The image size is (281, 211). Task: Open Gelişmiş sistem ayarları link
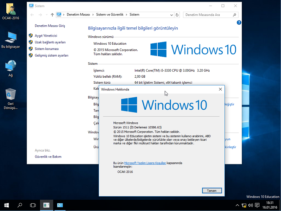tap(52, 56)
